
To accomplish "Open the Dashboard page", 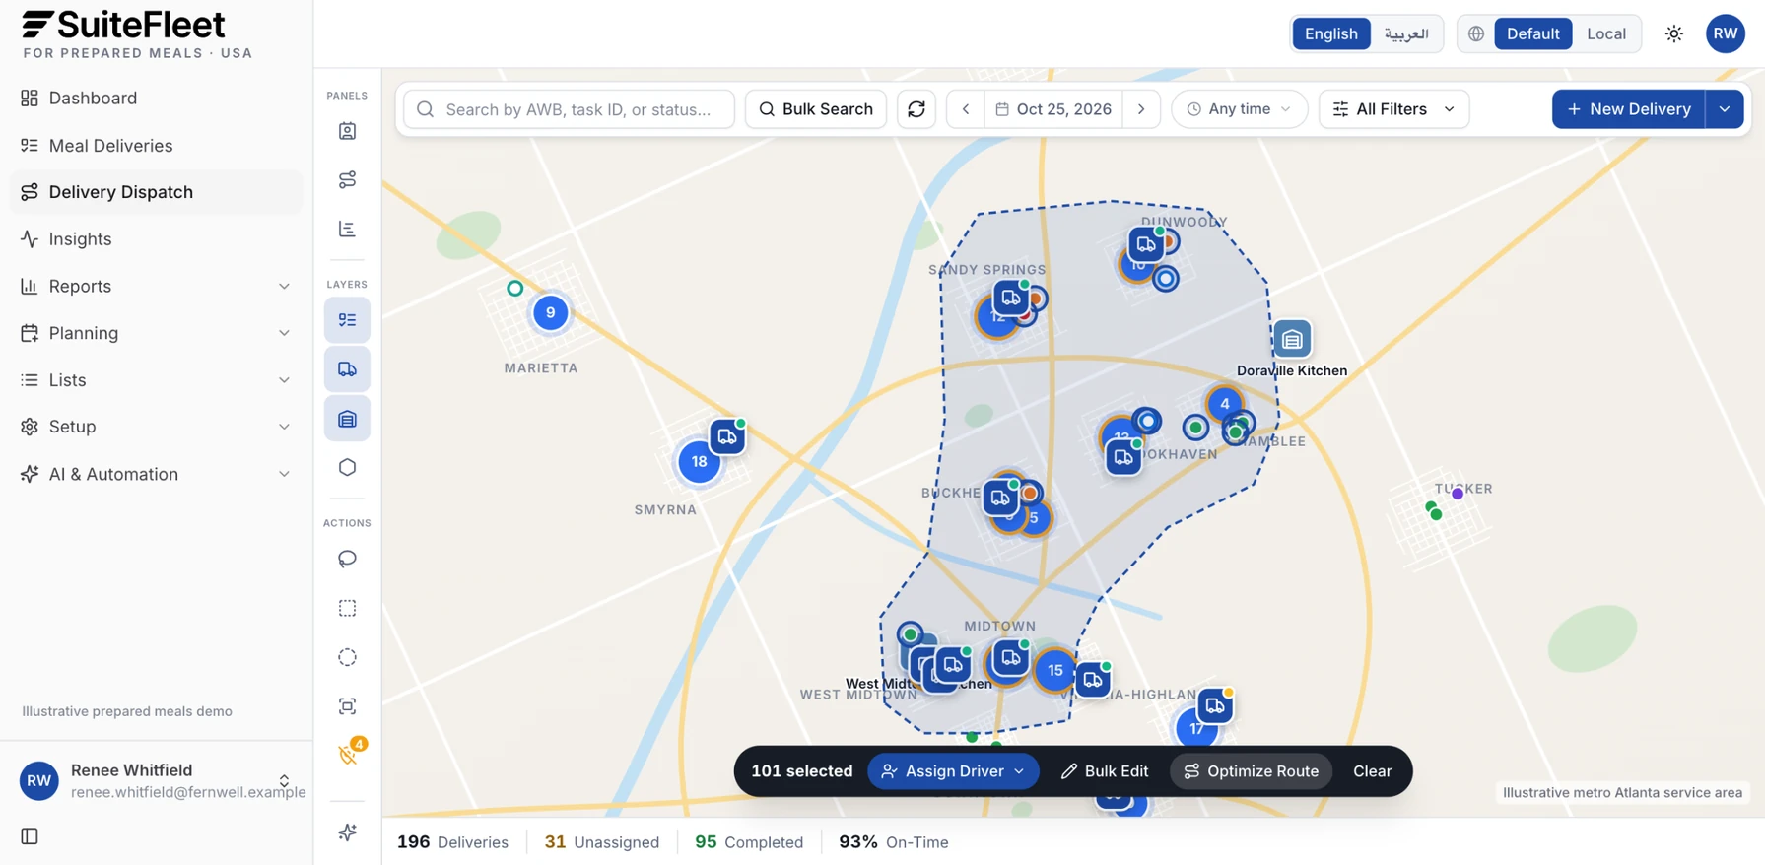I will pyautogui.click(x=156, y=99).
